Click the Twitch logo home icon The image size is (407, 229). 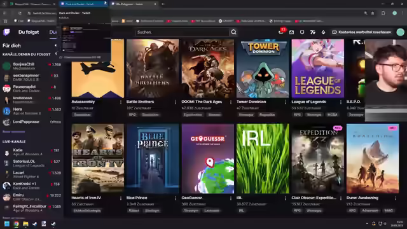[x=6, y=32]
